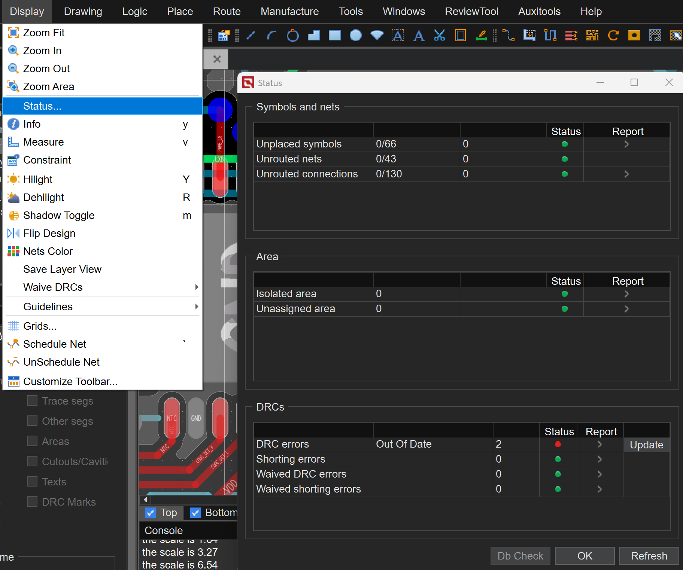
Task: Click the Refresh button
Action: [x=649, y=556]
